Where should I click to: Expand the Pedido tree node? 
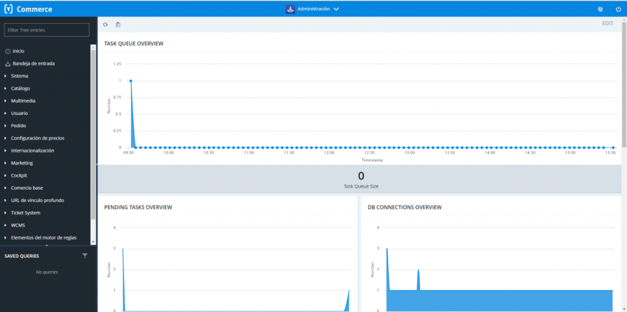pyautogui.click(x=5, y=125)
